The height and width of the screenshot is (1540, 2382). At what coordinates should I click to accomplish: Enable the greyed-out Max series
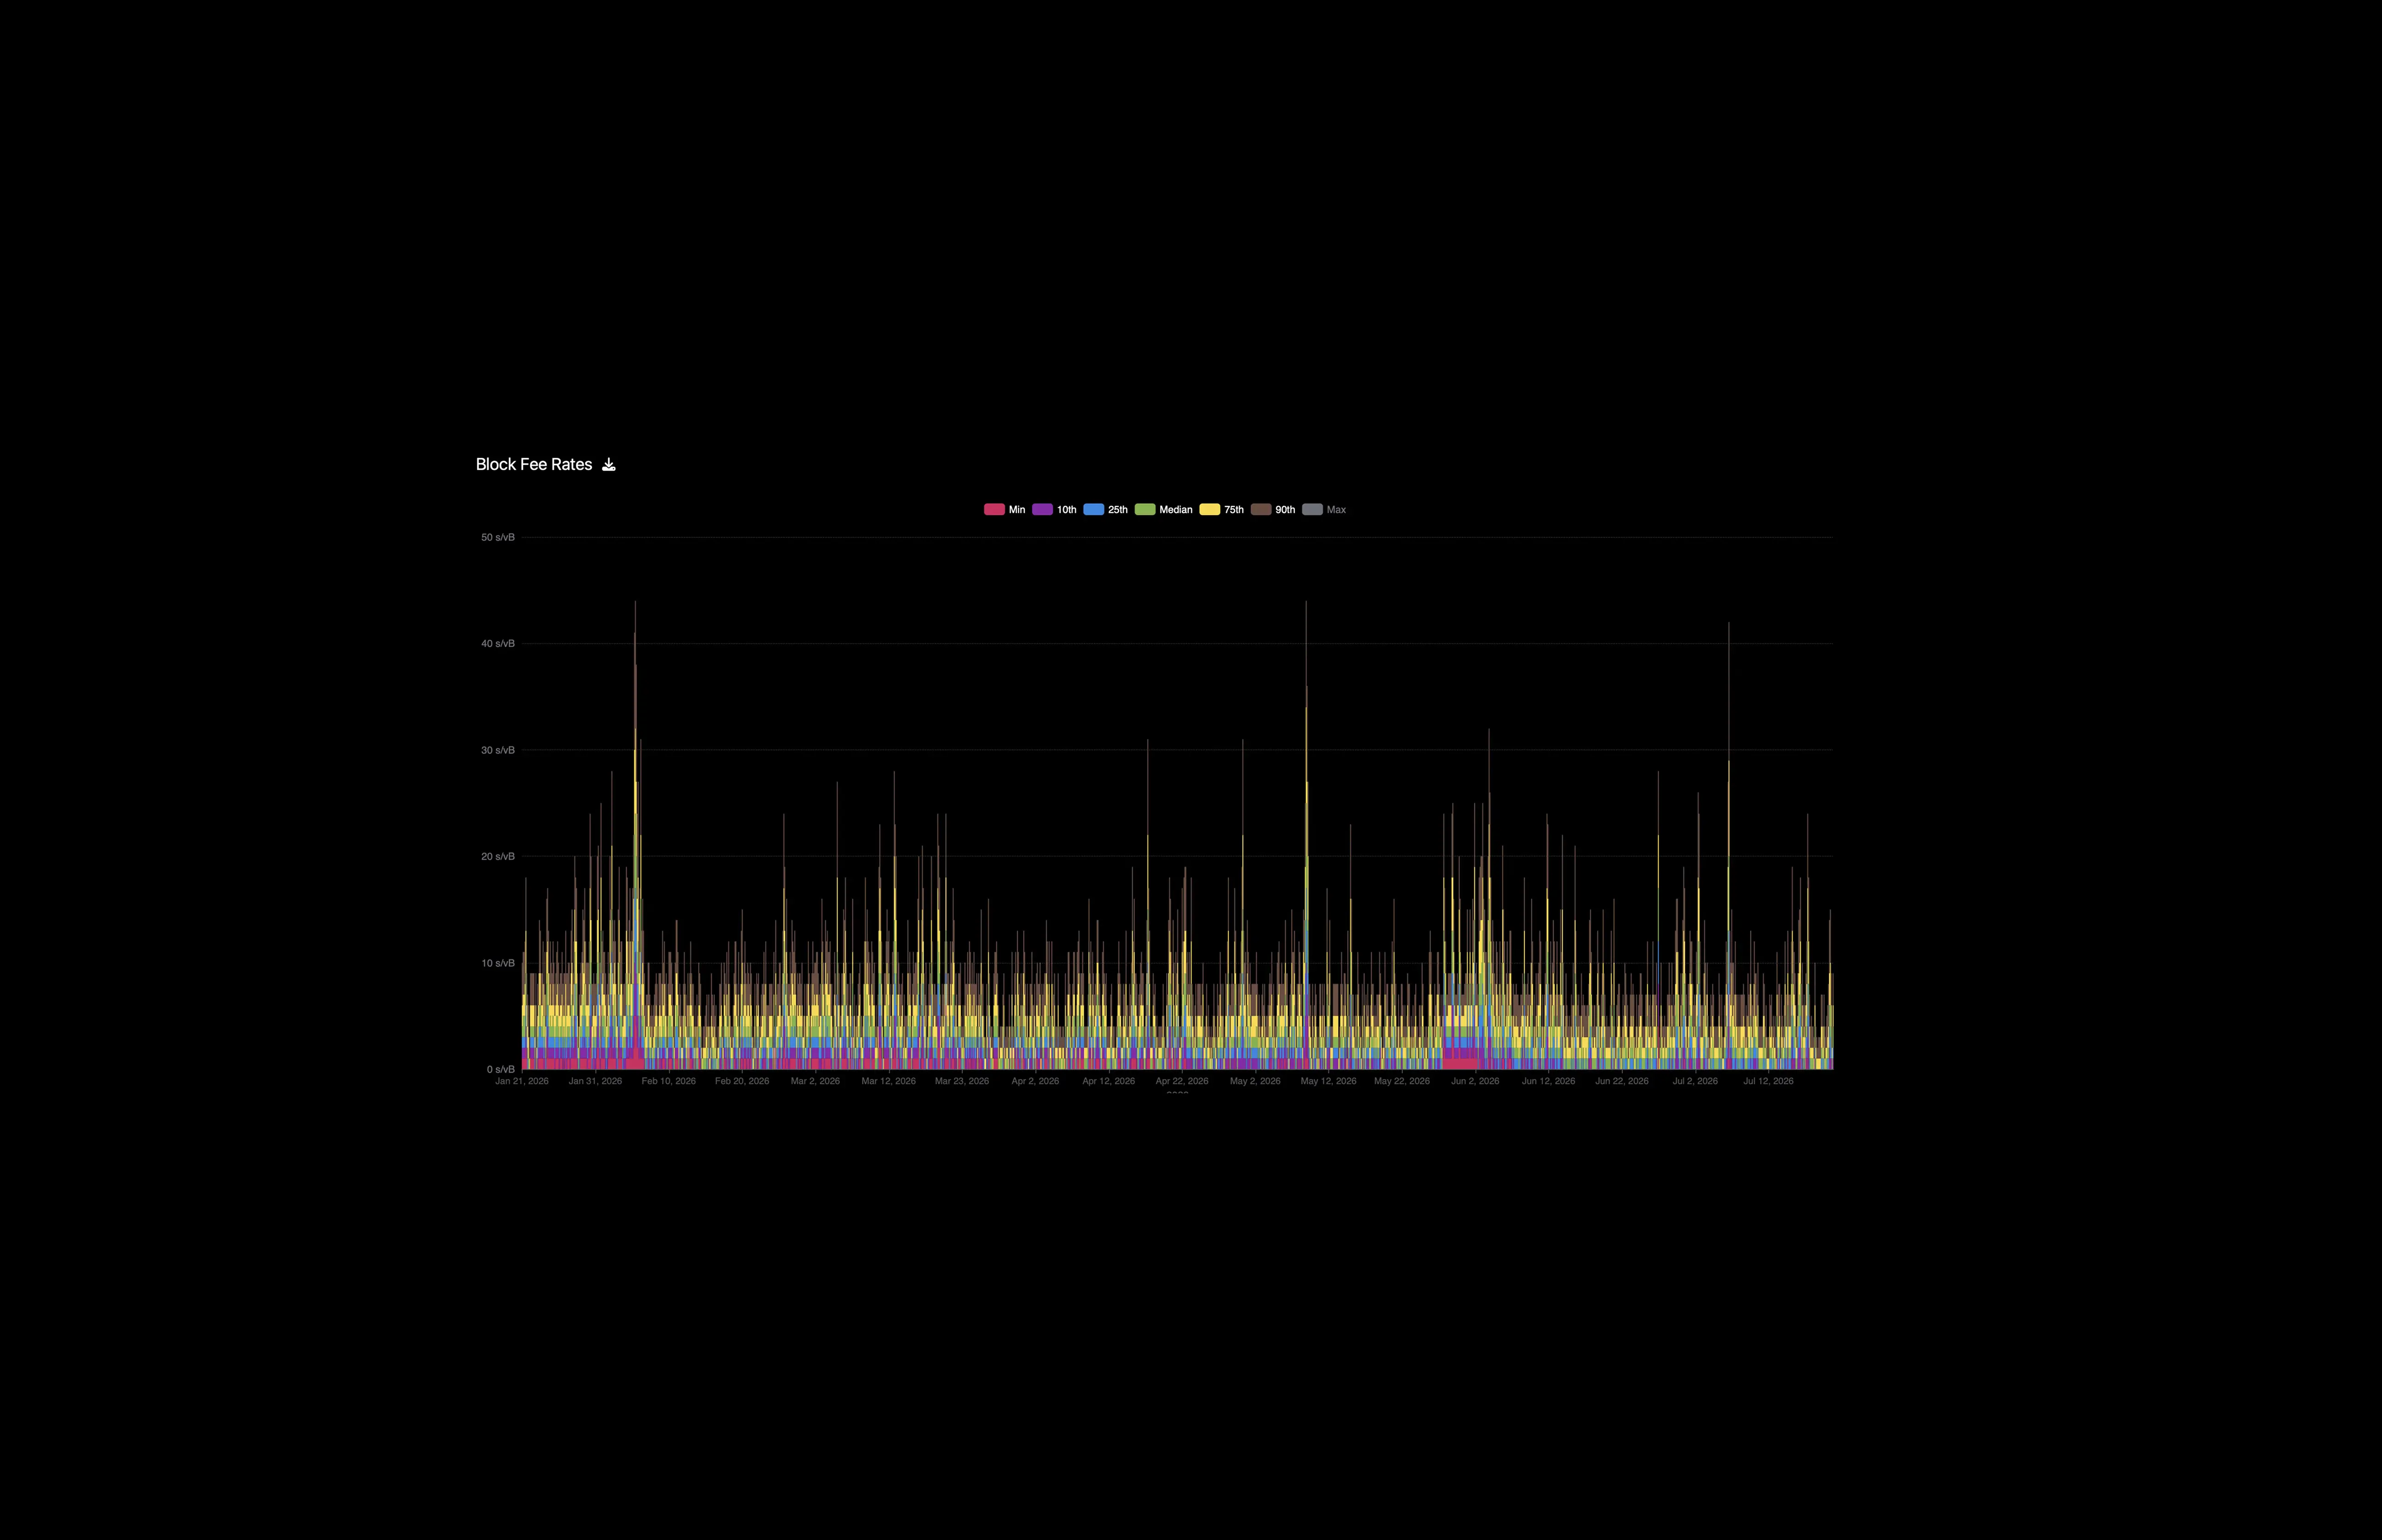pyautogui.click(x=1323, y=510)
